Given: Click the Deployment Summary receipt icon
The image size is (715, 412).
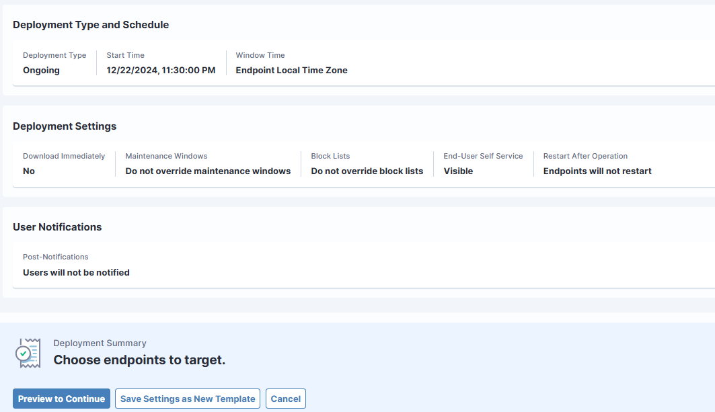Looking at the screenshot, I should [28, 354].
